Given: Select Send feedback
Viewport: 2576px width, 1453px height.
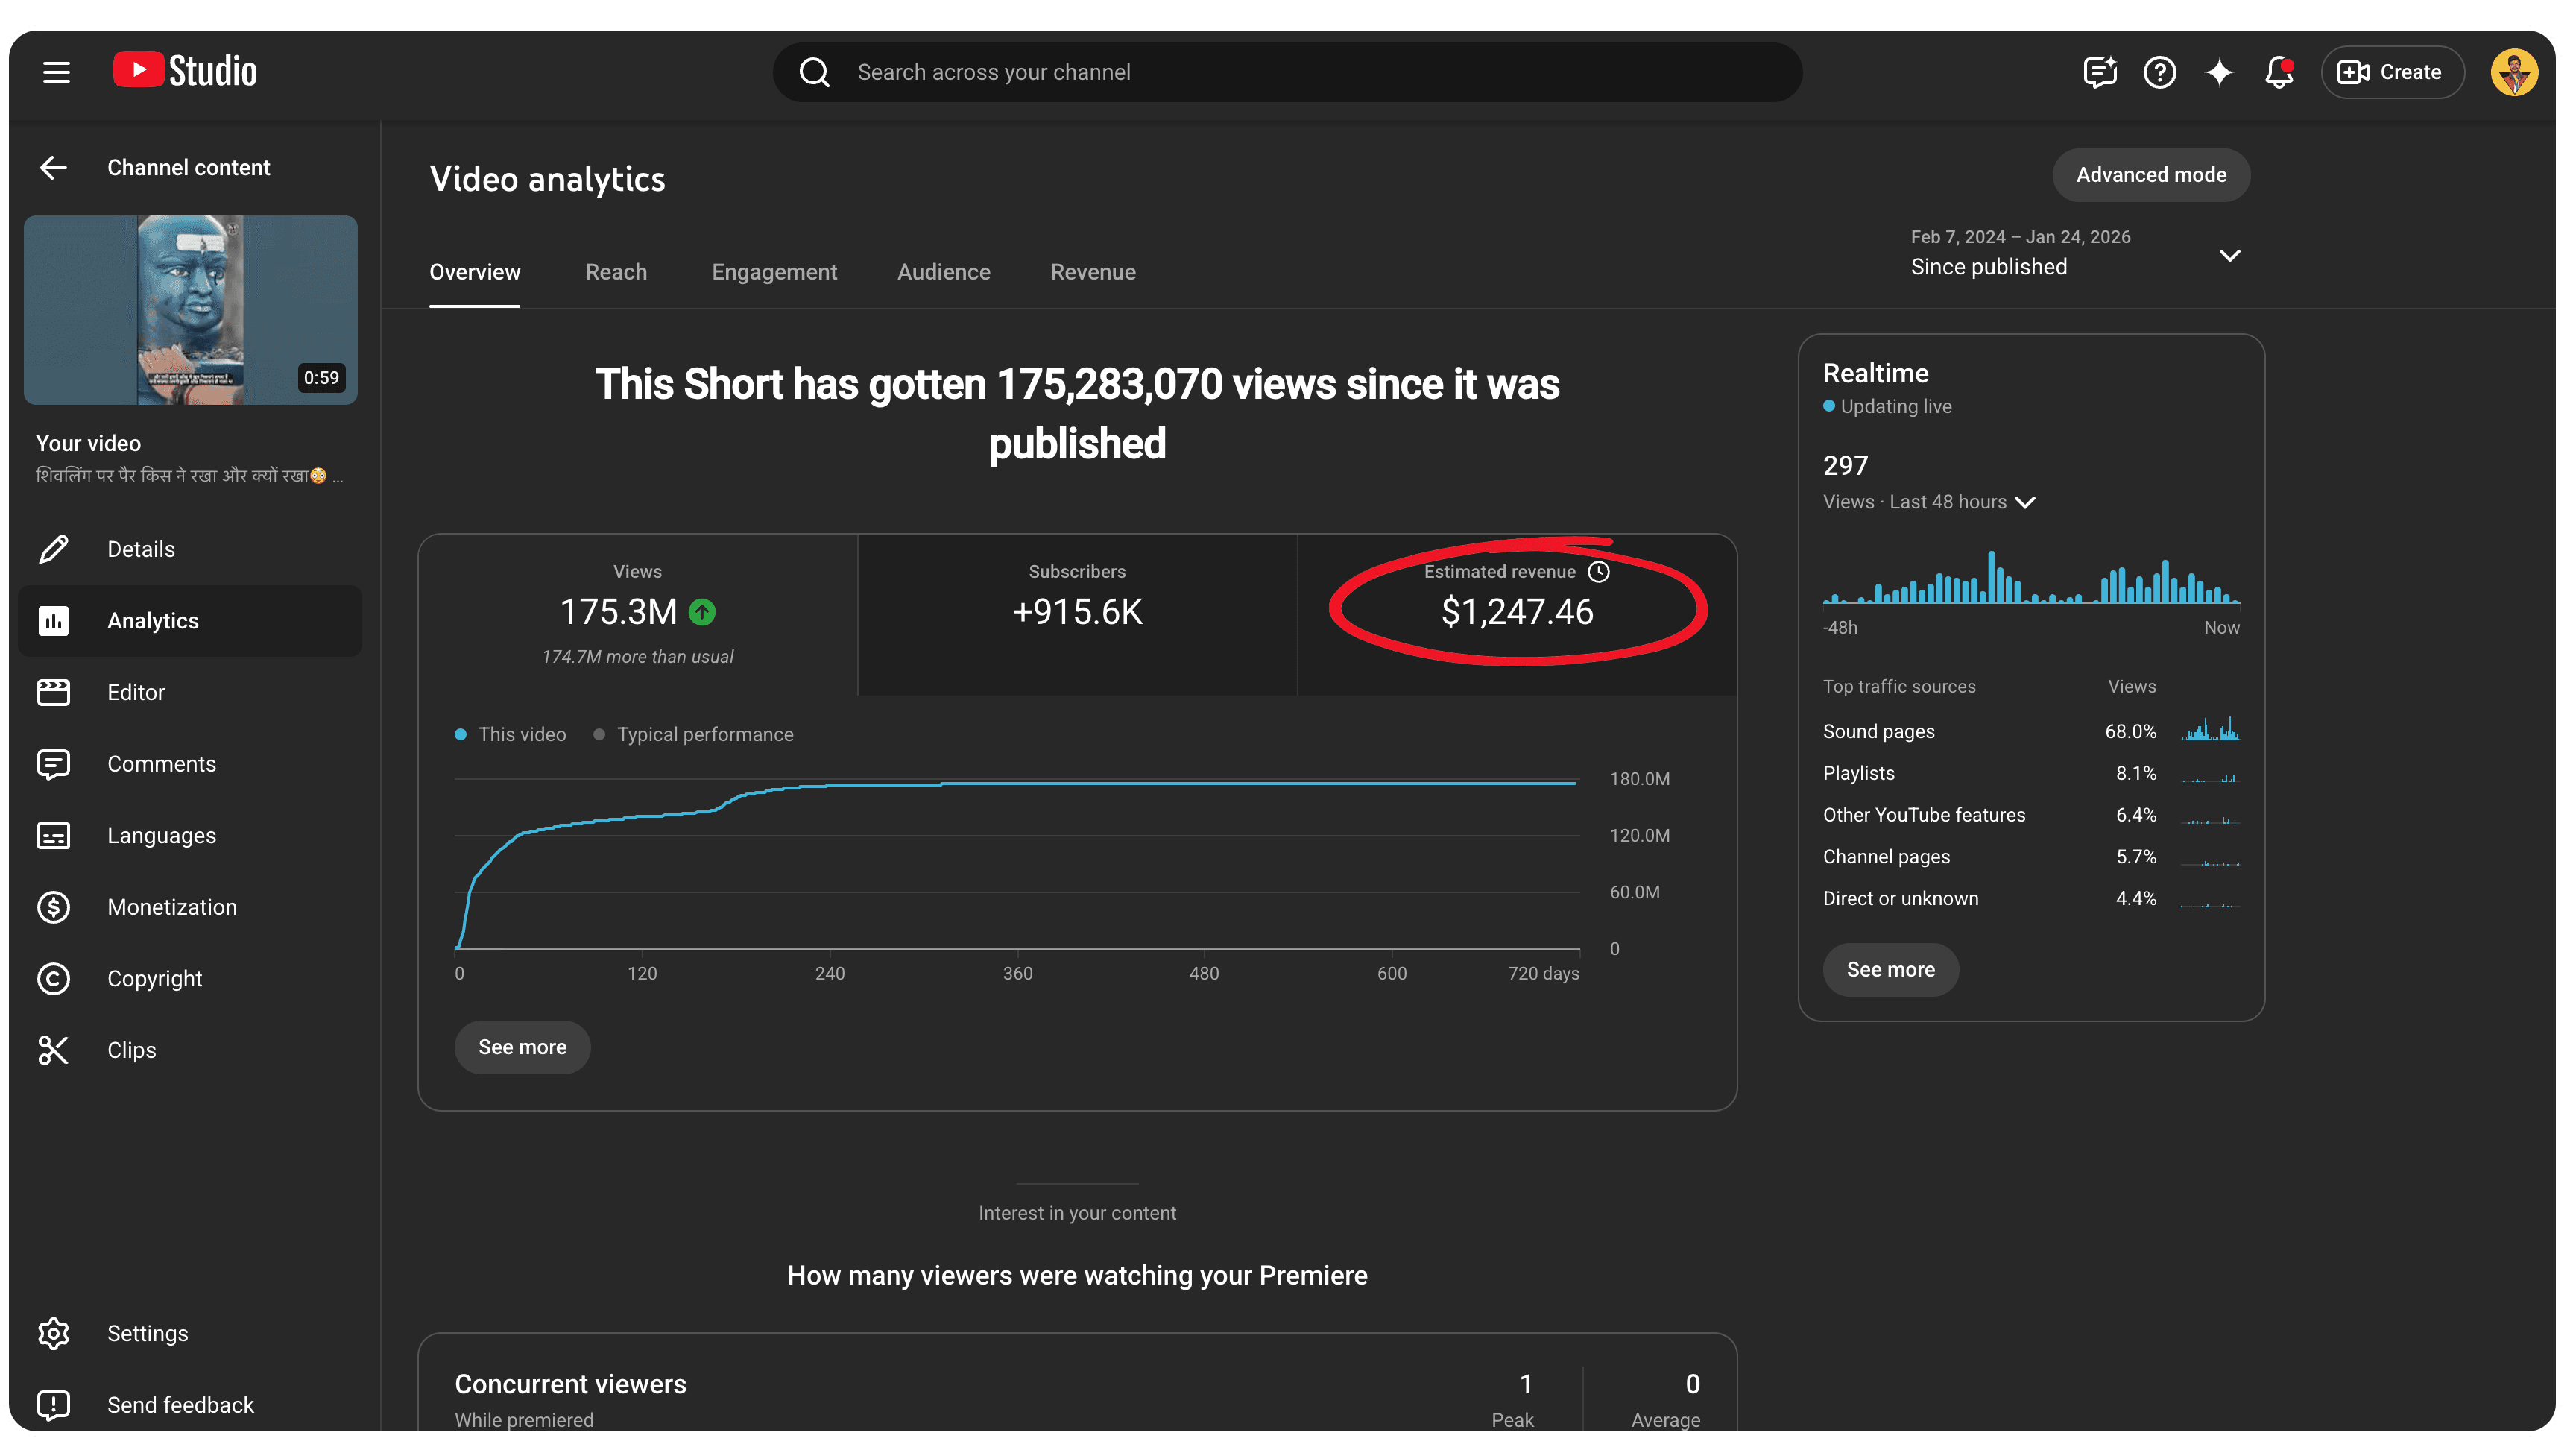Looking at the screenshot, I should pyautogui.click(x=180, y=1404).
